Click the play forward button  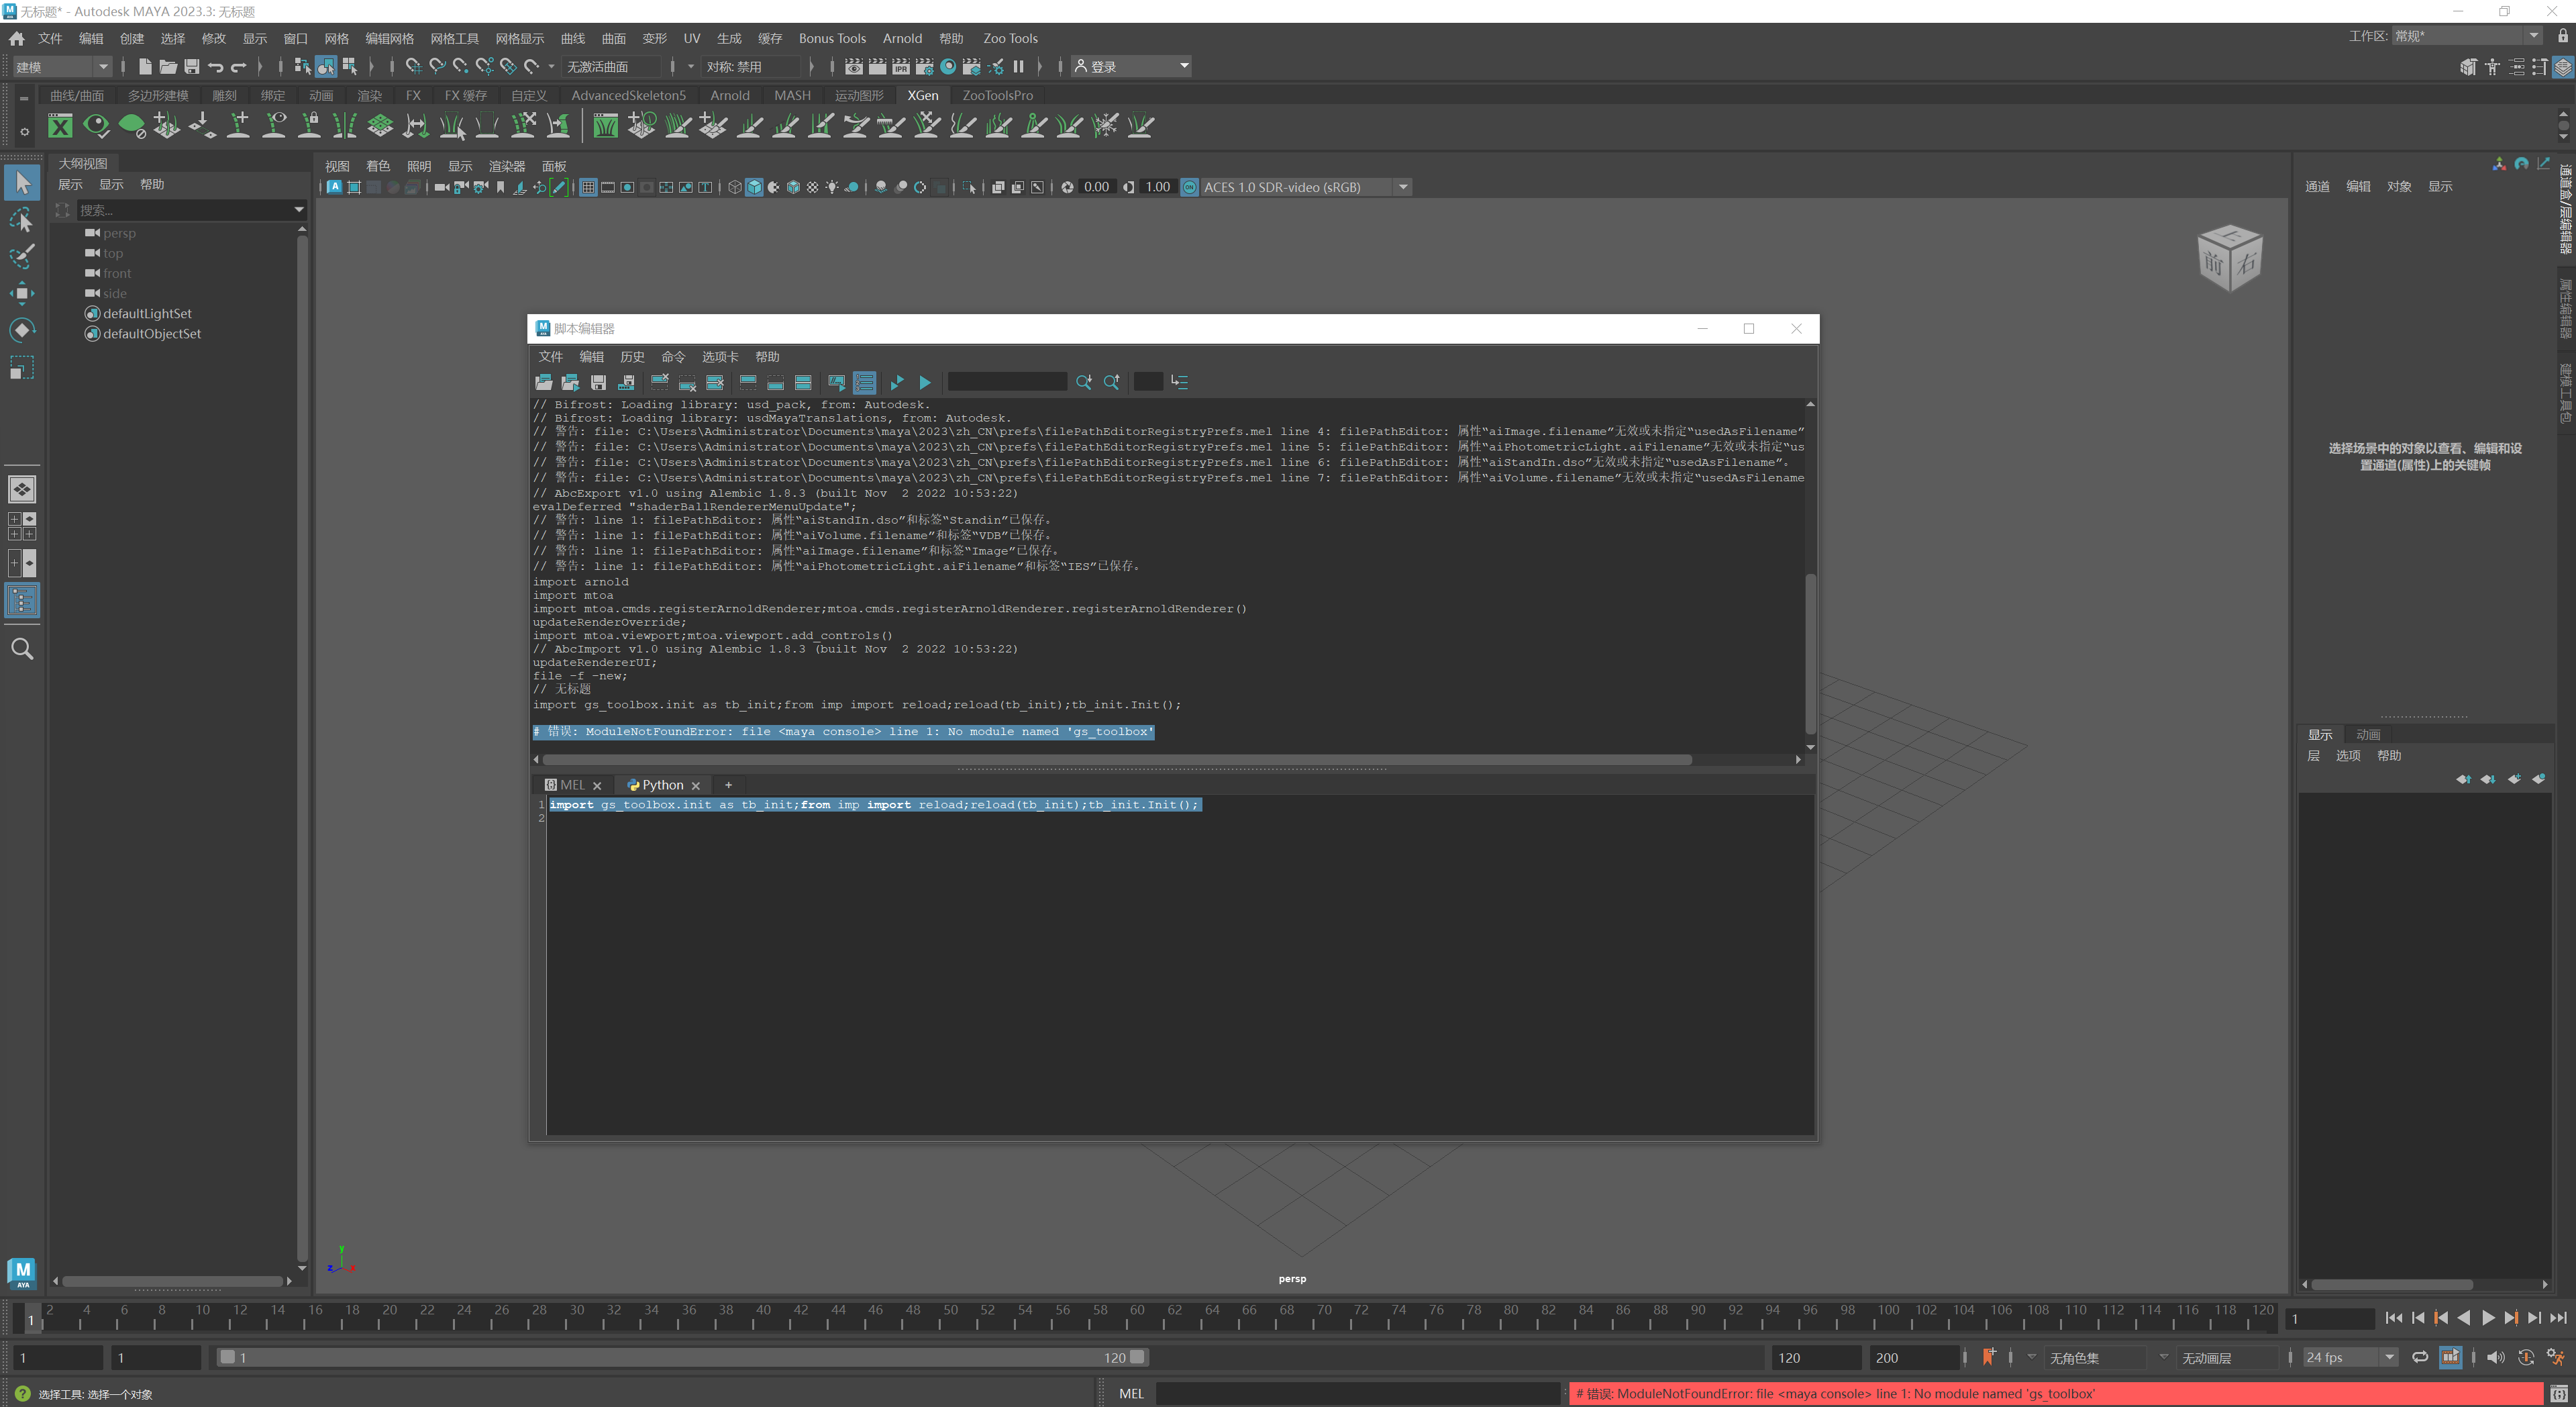tap(2488, 1319)
